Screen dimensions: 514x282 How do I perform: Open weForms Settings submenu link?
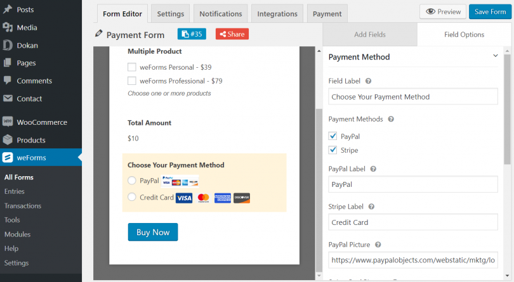[x=16, y=263]
